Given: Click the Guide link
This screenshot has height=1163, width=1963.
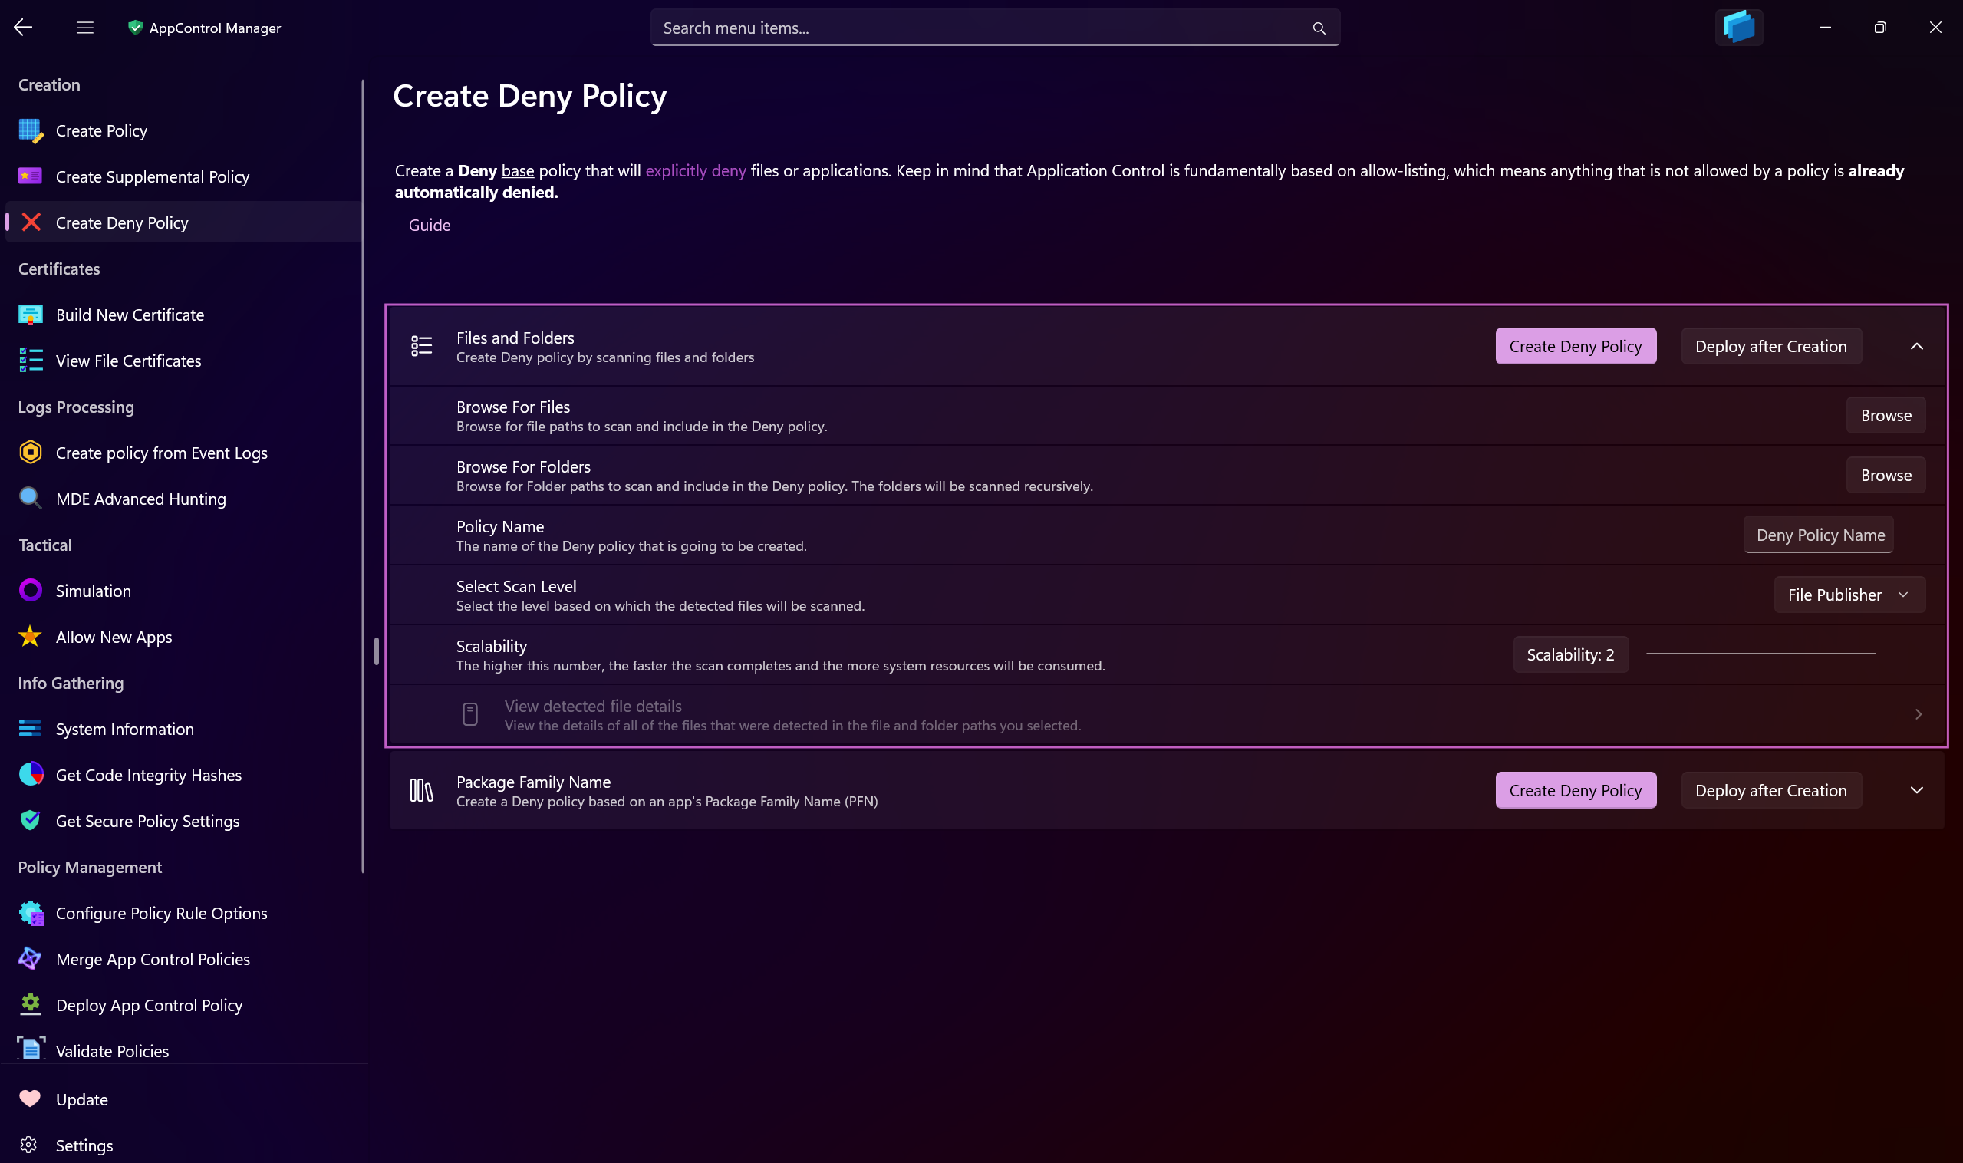Looking at the screenshot, I should click(429, 224).
